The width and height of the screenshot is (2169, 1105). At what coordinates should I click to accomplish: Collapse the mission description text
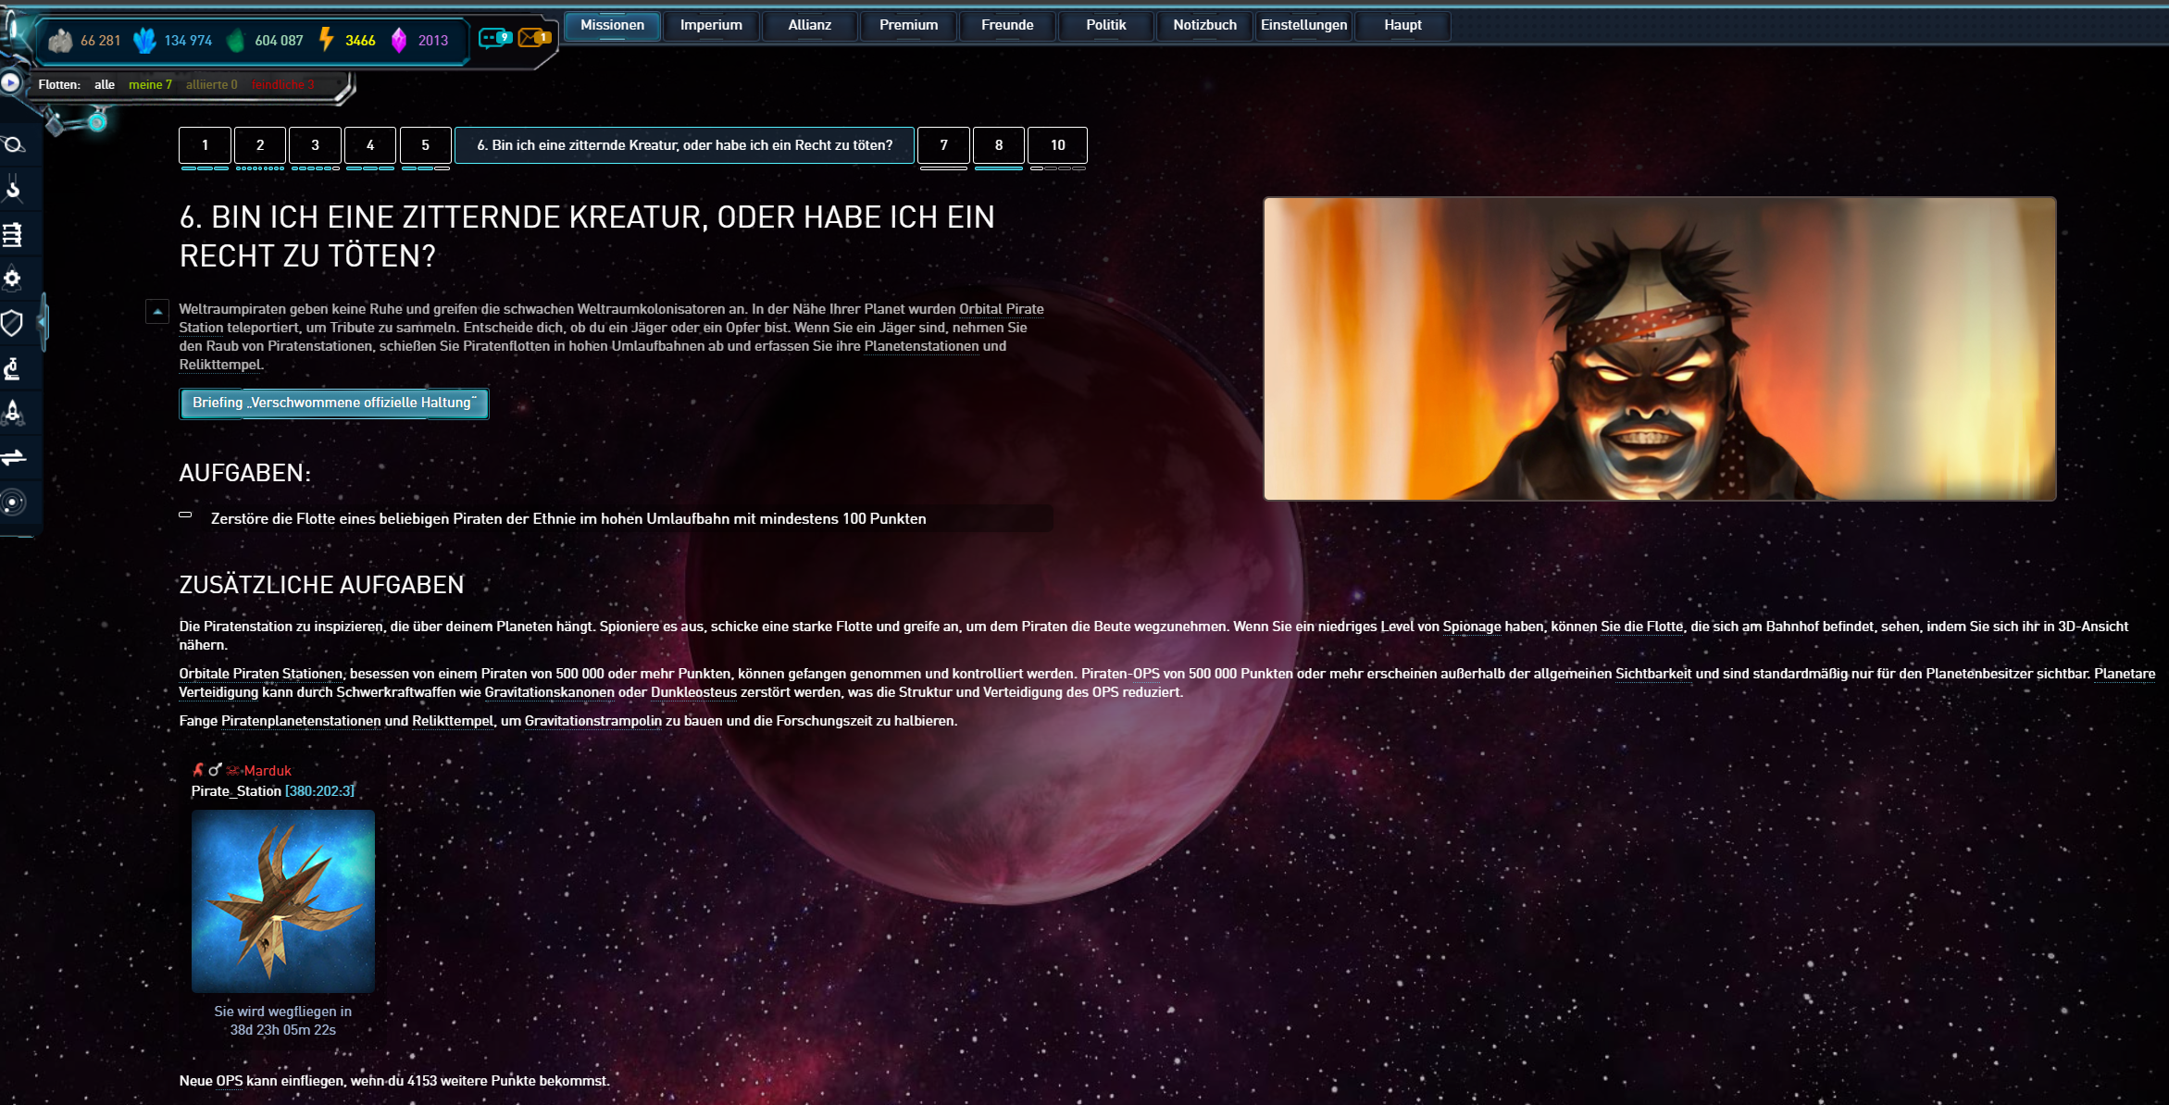tap(157, 312)
